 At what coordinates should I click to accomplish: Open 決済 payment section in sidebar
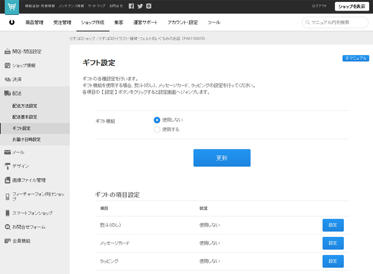[x=17, y=80]
